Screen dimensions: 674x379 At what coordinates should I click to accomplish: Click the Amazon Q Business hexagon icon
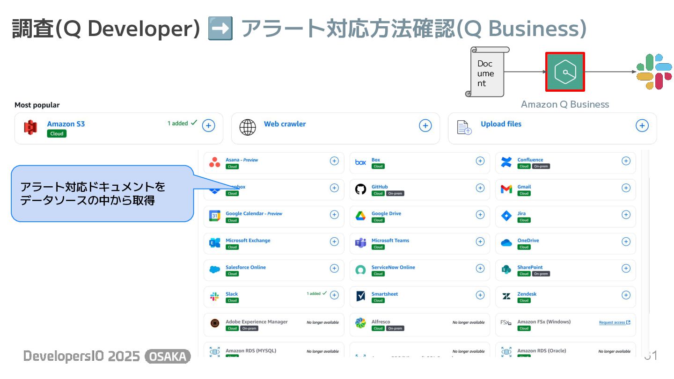[x=565, y=72]
